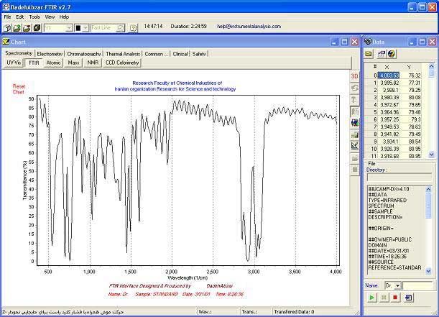Click the greyed square icon at bottom of side toolbar
The width and height of the screenshot is (439, 317).
(x=354, y=170)
